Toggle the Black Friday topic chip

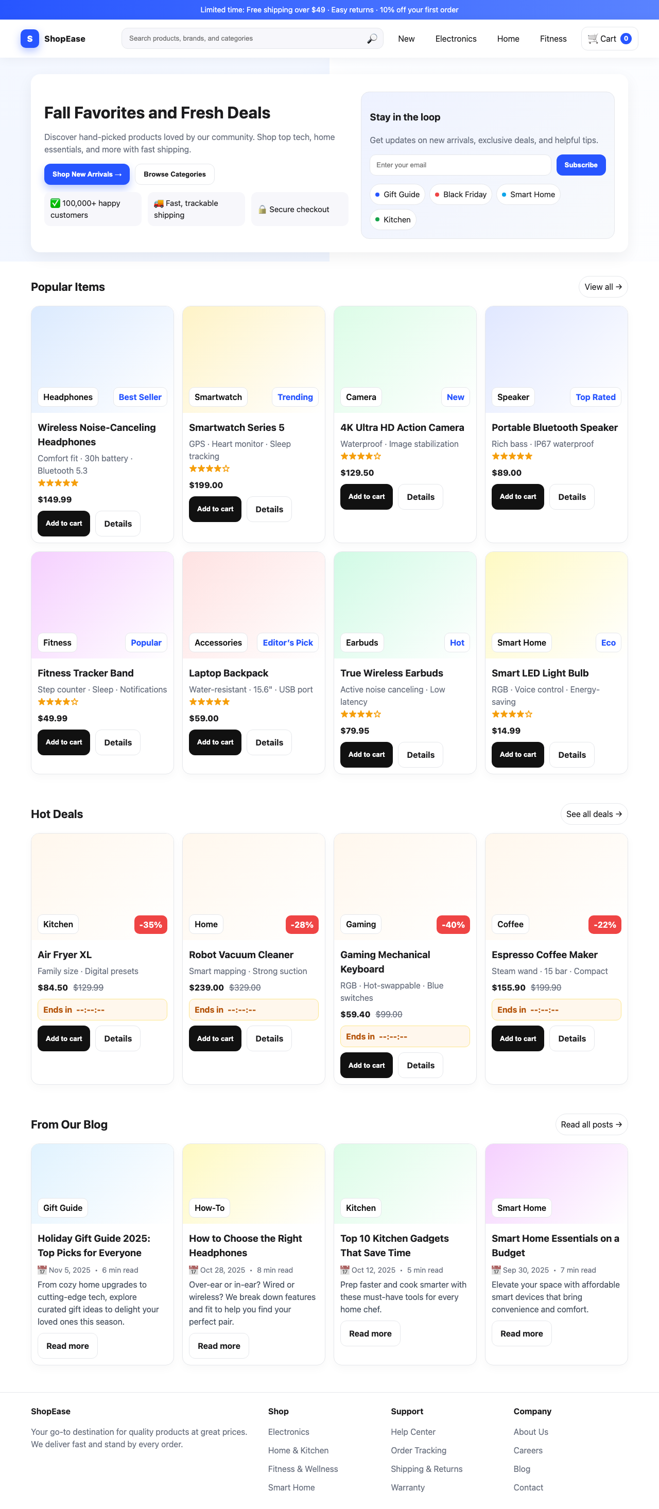(460, 194)
